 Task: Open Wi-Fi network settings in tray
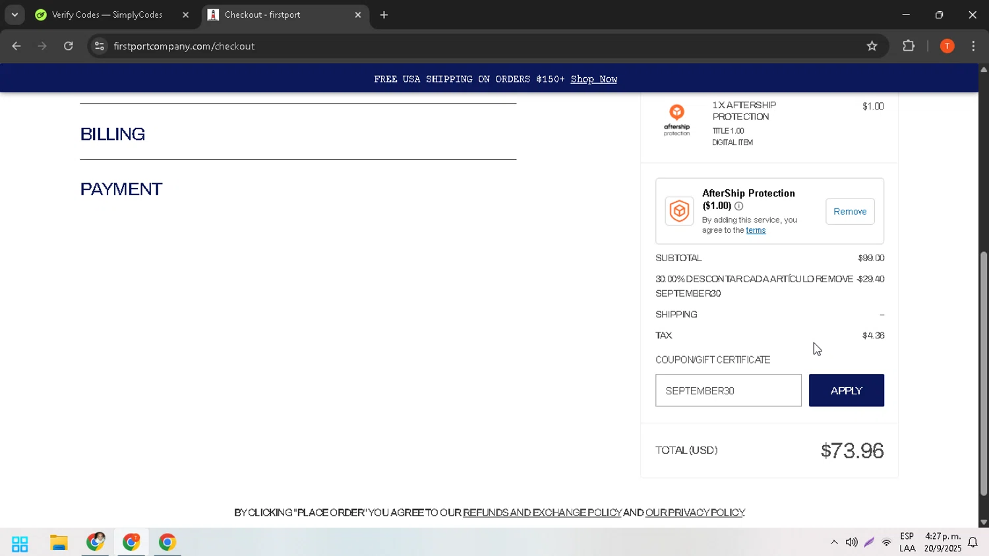coord(886,543)
